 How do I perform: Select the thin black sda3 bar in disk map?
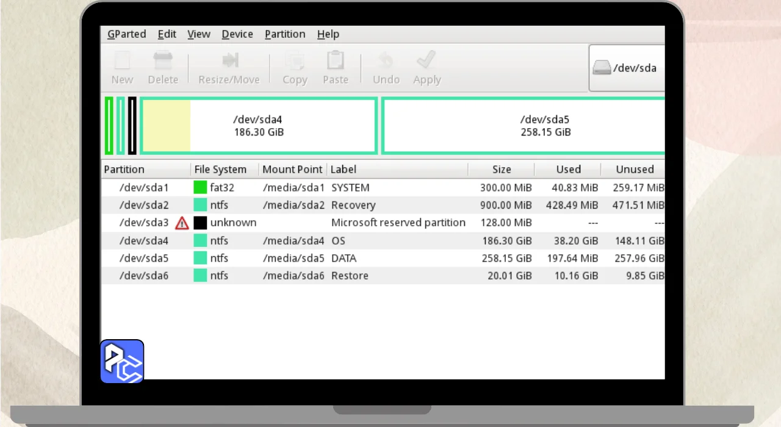click(x=132, y=126)
